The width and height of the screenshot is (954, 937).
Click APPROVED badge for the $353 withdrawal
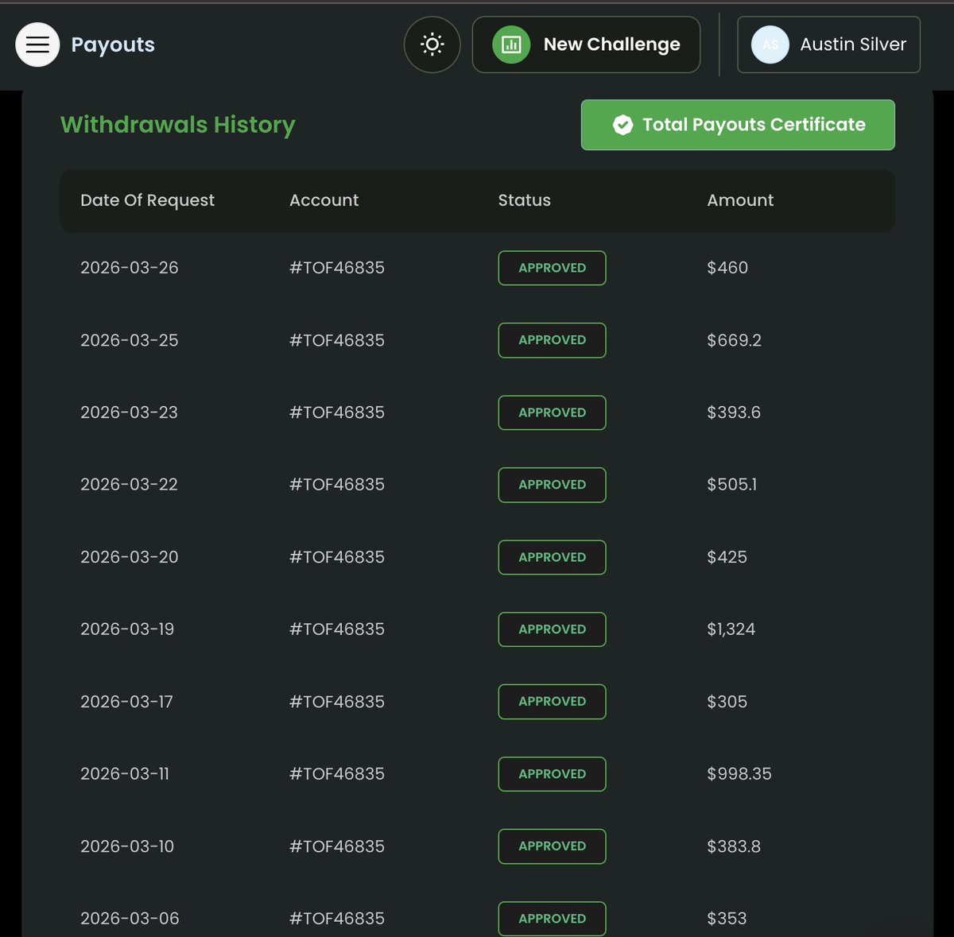pos(552,919)
